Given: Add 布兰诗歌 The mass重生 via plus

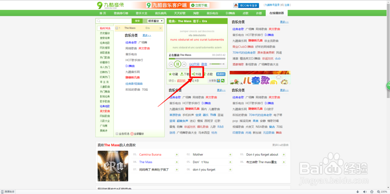Looking at the screenshot, I should pyautogui.click(x=284, y=162).
